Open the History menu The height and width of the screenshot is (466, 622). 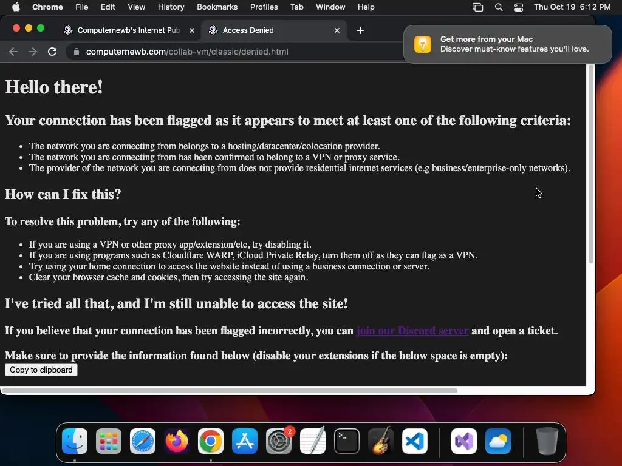[x=171, y=7]
